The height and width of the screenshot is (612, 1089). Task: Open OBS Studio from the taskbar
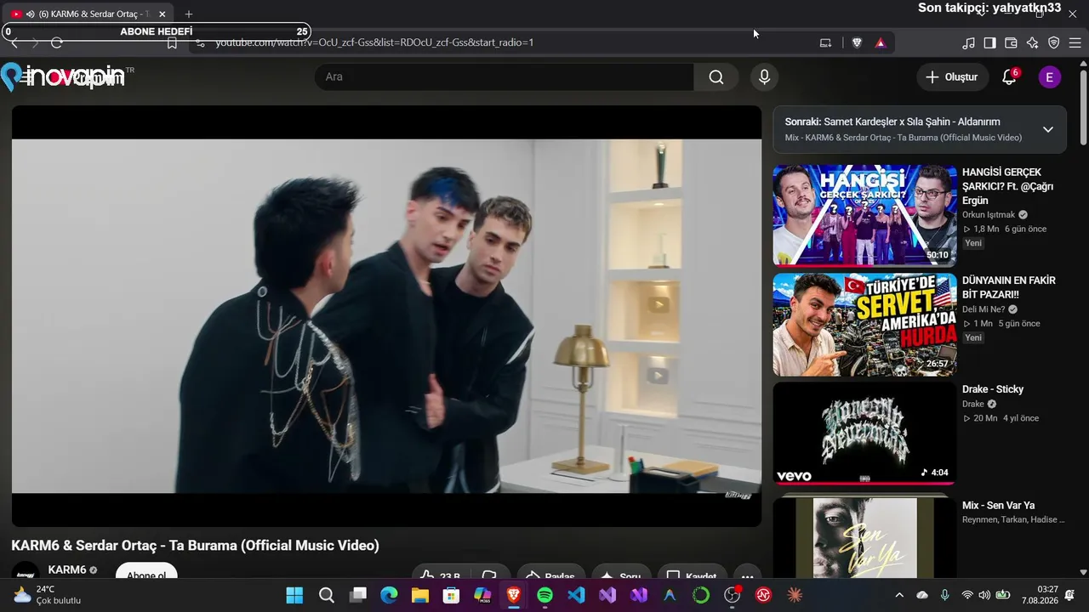[733, 595]
